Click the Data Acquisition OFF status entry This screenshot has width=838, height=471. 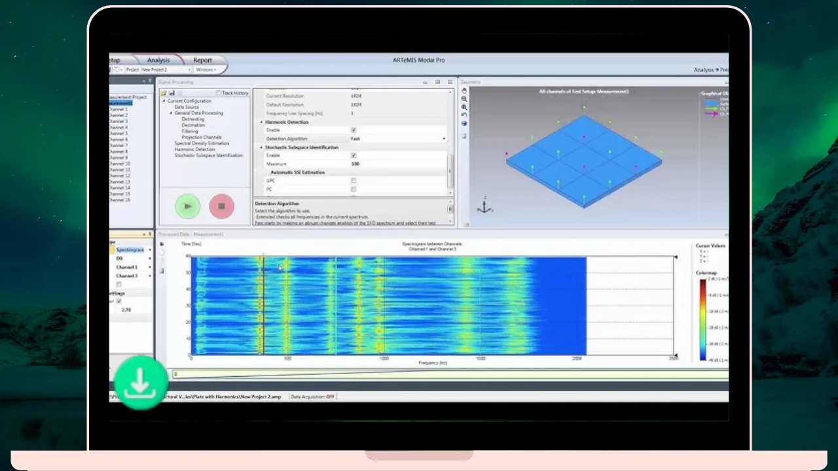tap(313, 396)
